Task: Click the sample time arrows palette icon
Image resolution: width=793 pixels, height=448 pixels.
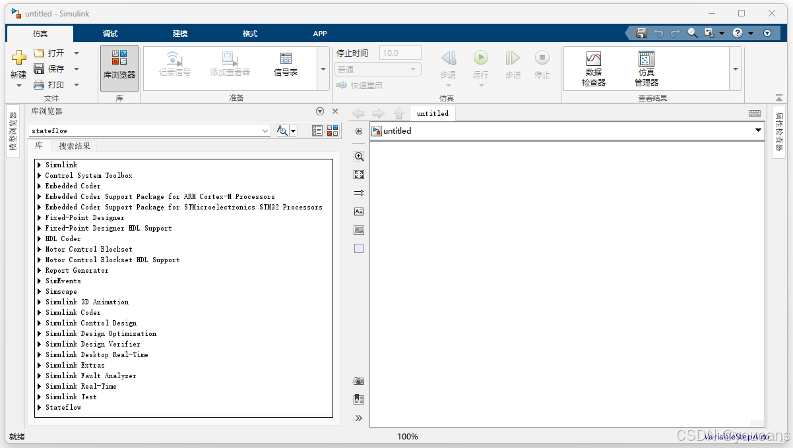Action: (x=359, y=193)
